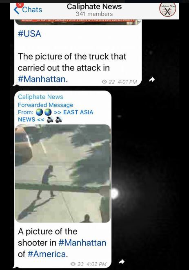The height and width of the screenshot is (270, 189).
Task: Go back to Chats list
Action: 28,10
